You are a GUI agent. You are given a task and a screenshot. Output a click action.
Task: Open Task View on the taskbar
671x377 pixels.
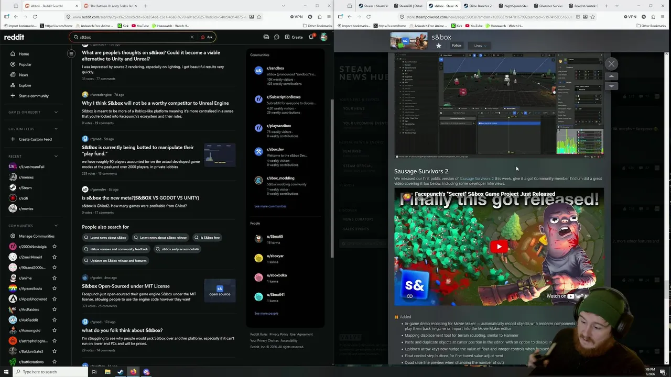click(94, 372)
